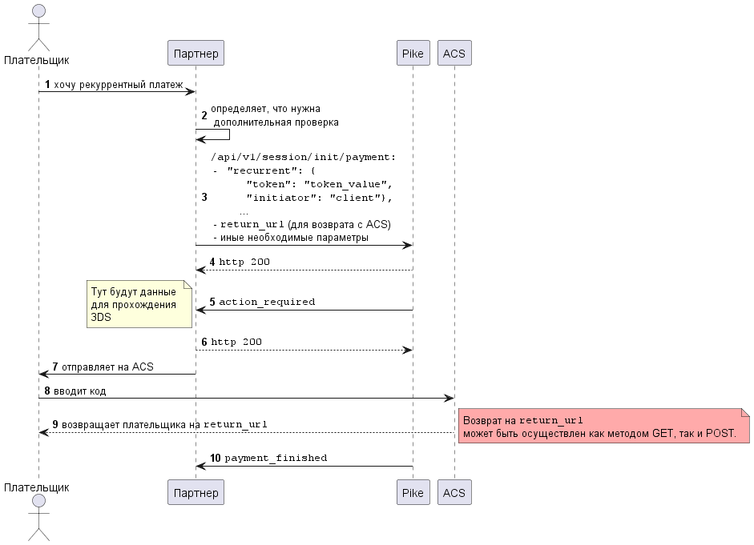
Task: Click the bottom ACS participant box
Action: pos(454,492)
